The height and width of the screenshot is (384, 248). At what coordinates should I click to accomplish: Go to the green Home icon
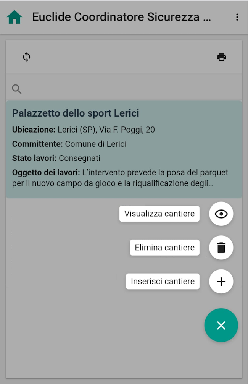[14, 17]
